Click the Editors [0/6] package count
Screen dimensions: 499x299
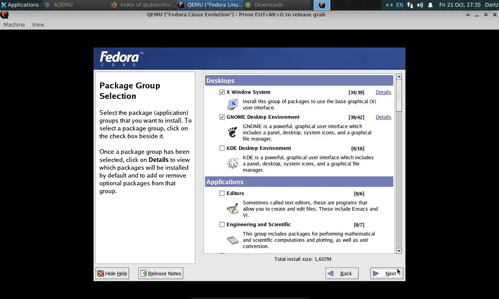359,194
